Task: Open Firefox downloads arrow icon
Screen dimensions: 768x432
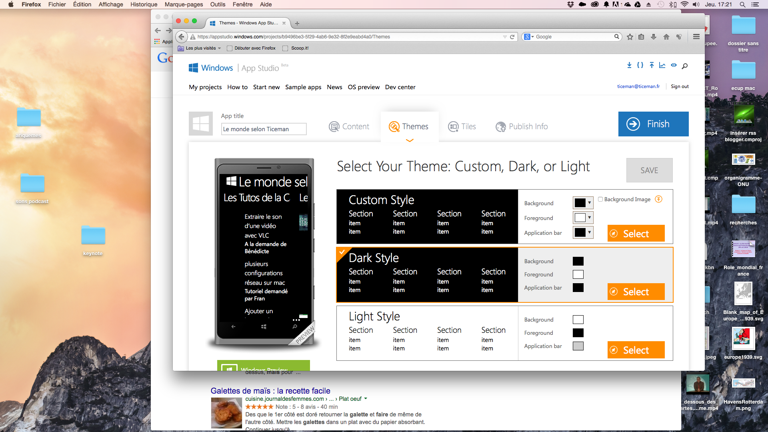Action: [654, 37]
